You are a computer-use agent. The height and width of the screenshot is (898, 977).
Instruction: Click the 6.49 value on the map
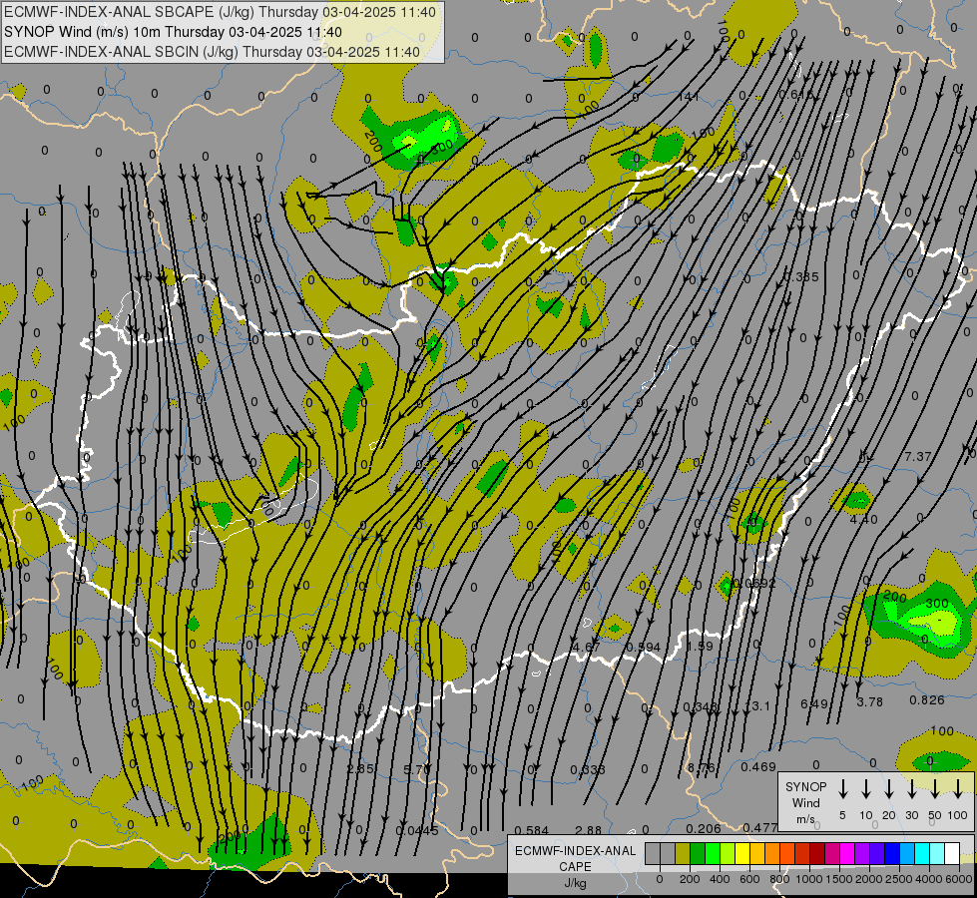pyautogui.click(x=813, y=703)
